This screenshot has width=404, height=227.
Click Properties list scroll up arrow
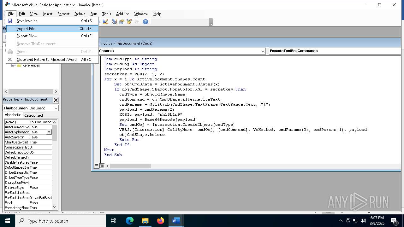[55, 122]
